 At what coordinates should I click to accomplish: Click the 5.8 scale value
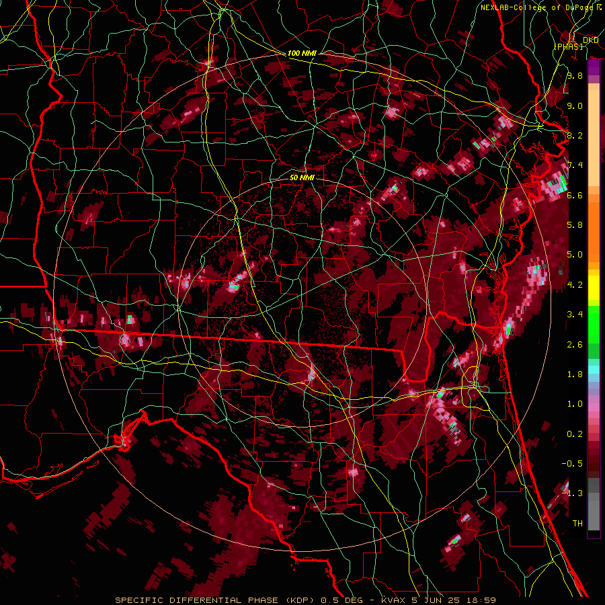[x=575, y=225]
